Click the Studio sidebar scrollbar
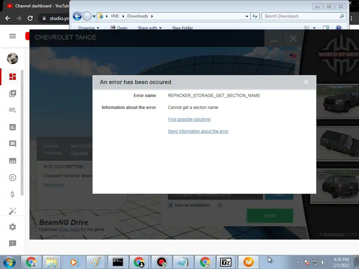Image resolution: width=359 pixels, height=269 pixels. pyautogui.click(x=22, y=133)
